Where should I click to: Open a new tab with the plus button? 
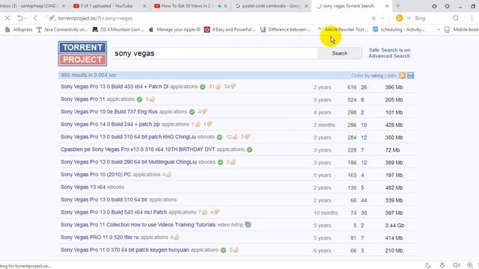pos(398,6)
